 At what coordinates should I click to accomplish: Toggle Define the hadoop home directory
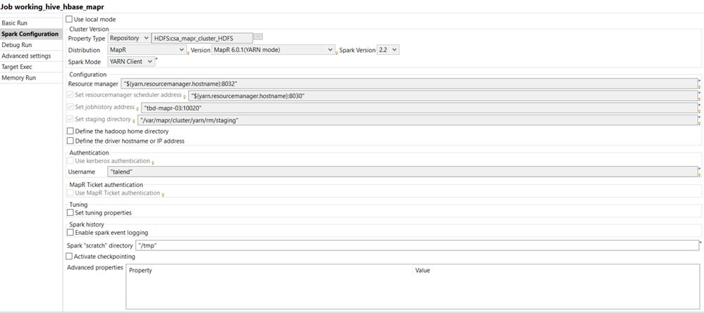70,132
